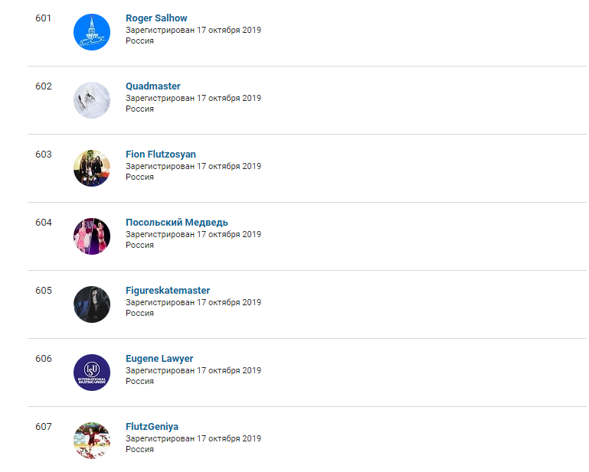Viewport: 589px width, 472px height.
Task: View the FlutzGeniya user page
Action: [152, 427]
